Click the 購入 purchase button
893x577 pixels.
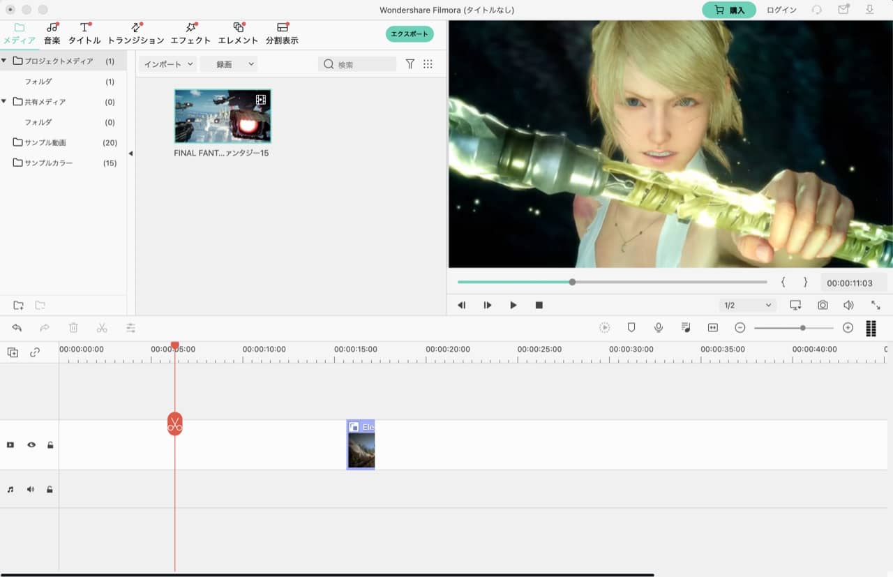pos(729,10)
